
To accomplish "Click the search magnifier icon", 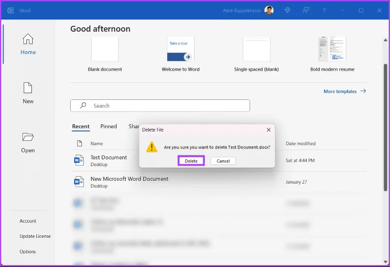I will [x=83, y=105].
